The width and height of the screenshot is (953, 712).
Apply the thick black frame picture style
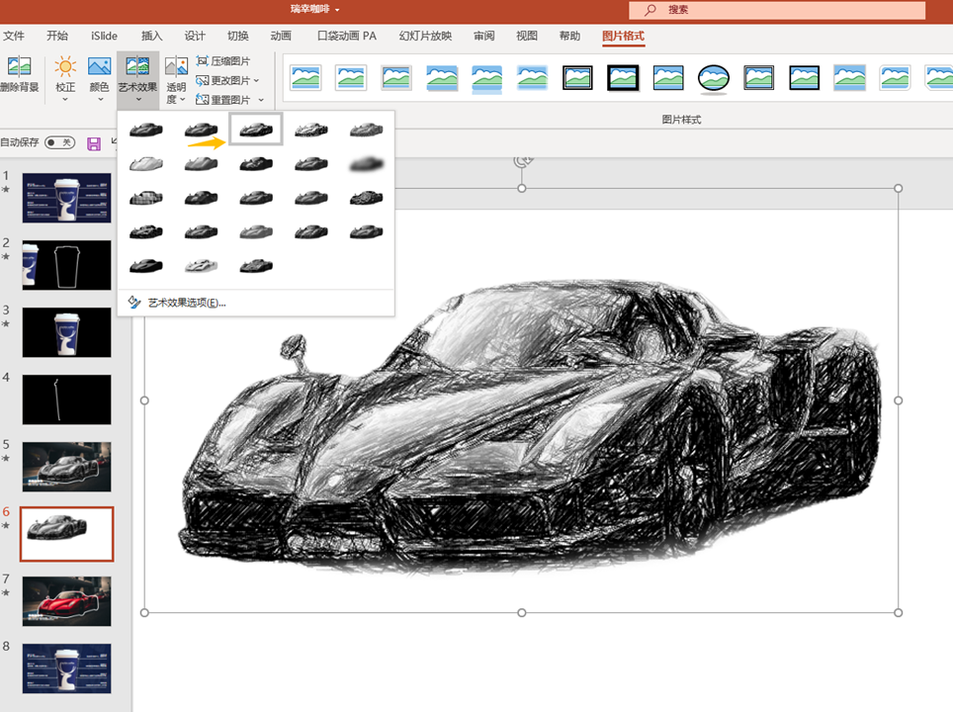[x=623, y=78]
